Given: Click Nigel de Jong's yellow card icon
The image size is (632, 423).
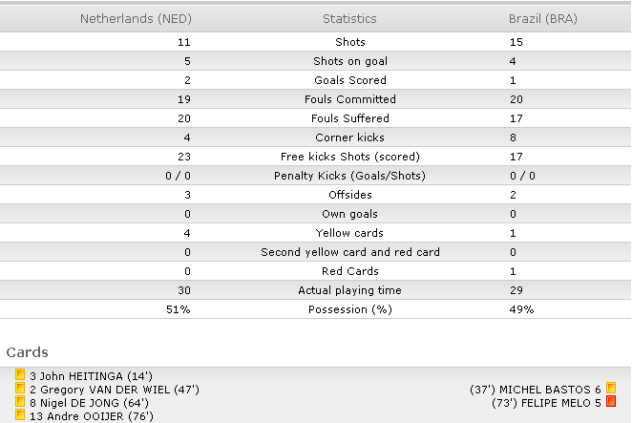Looking at the screenshot, I should (x=20, y=401).
